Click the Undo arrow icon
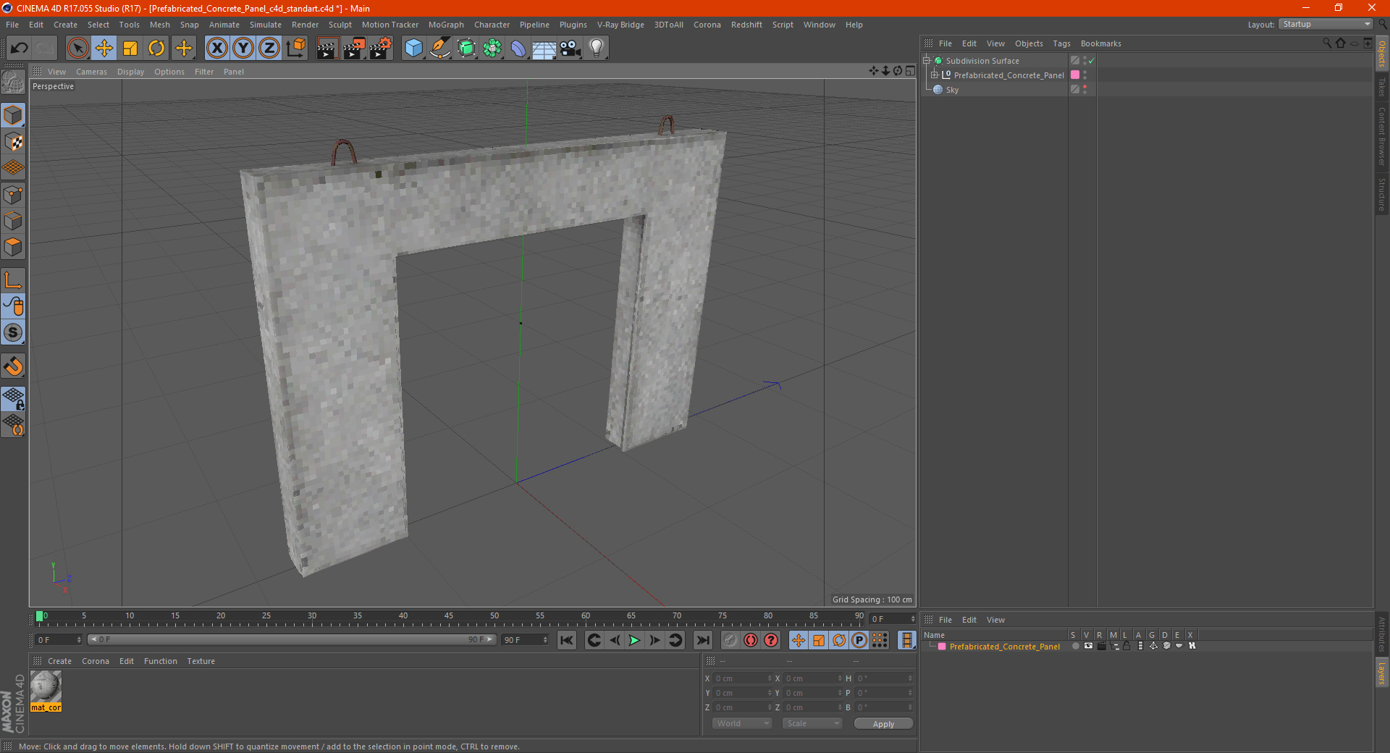1390x753 pixels. pyautogui.click(x=20, y=49)
